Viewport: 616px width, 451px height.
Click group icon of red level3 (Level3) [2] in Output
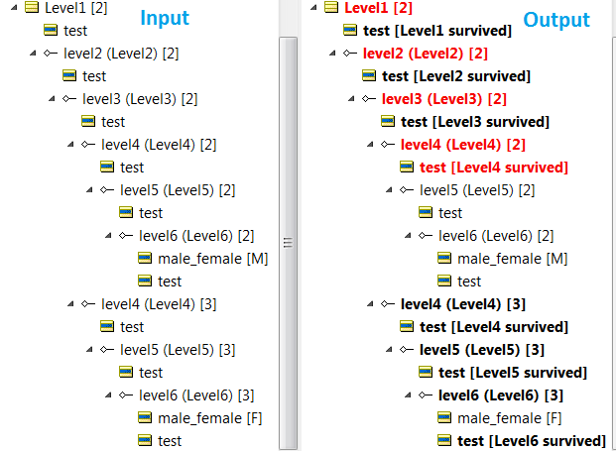(368, 98)
